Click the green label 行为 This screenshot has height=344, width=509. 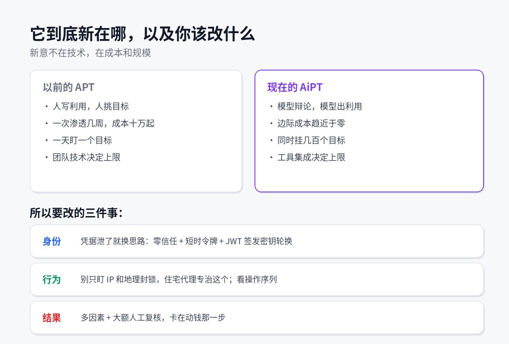[x=52, y=279]
